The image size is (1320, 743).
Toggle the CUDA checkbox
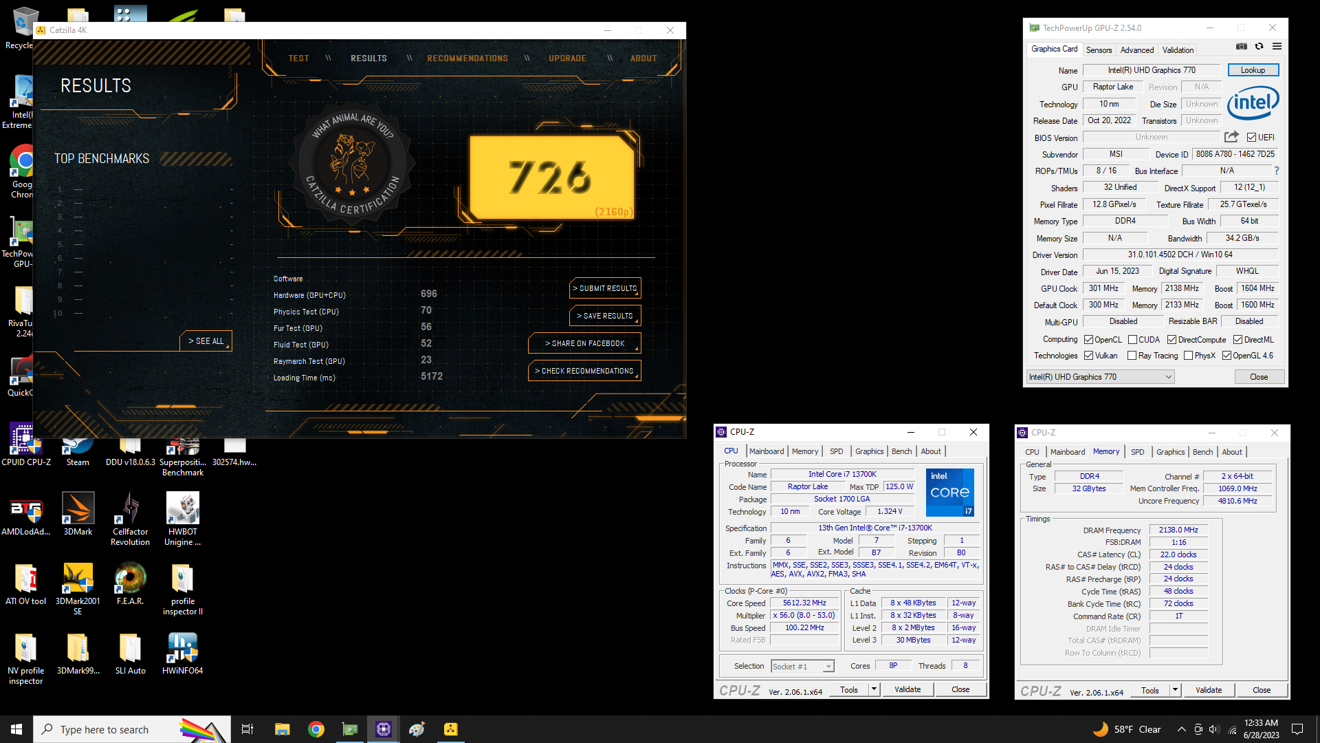click(x=1132, y=340)
